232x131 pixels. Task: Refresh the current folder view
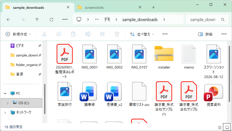[51, 20]
